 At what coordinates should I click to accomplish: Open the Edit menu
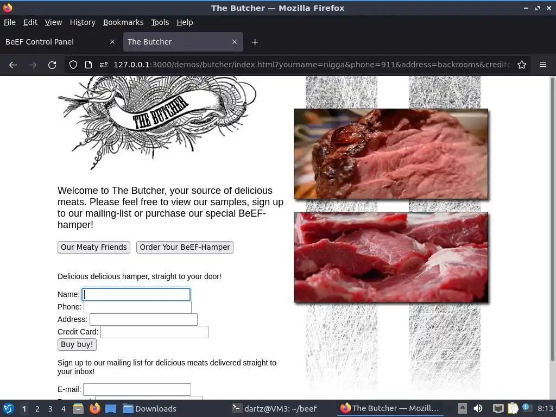click(30, 22)
